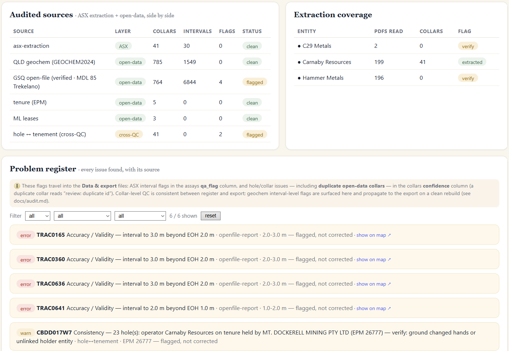This screenshot has height=351, width=509.
Task: Click the Problem register heading
Action: pyautogui.click(x=43, y=169)
